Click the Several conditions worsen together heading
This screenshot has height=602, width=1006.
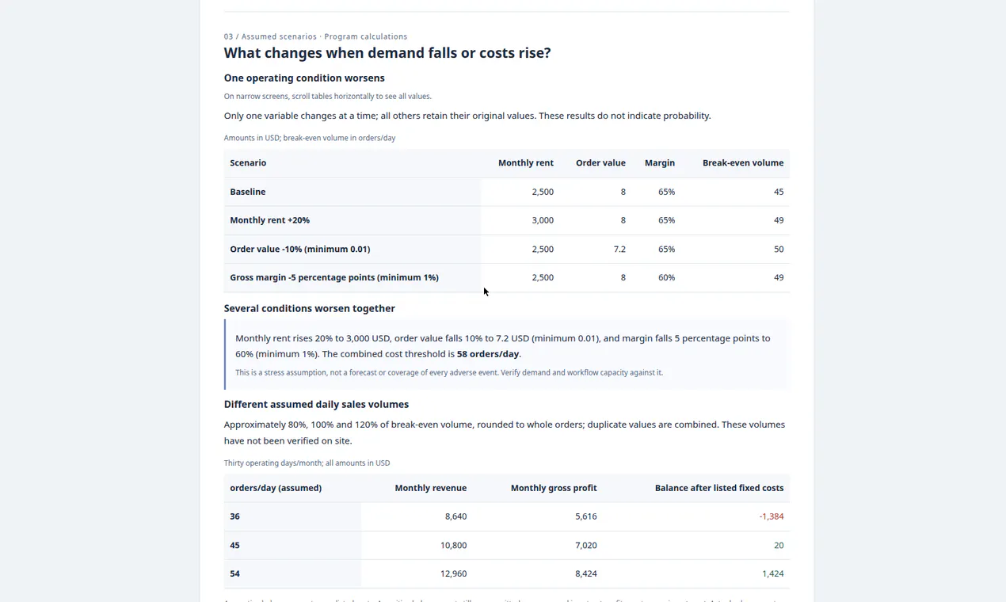coord(309,308)
